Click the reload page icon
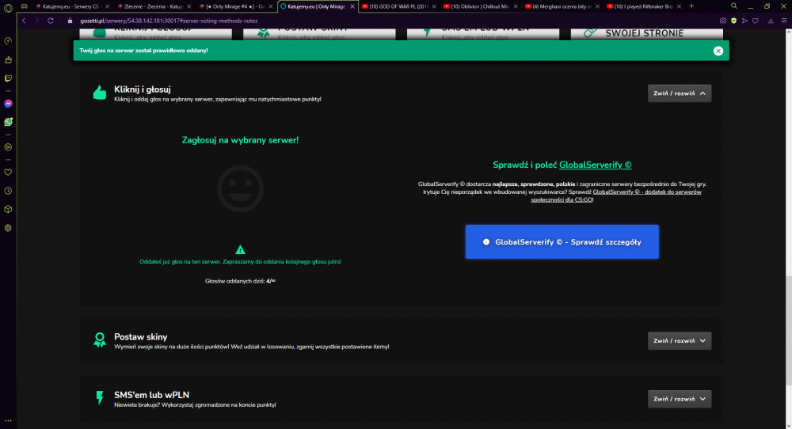 coord(51,21)
